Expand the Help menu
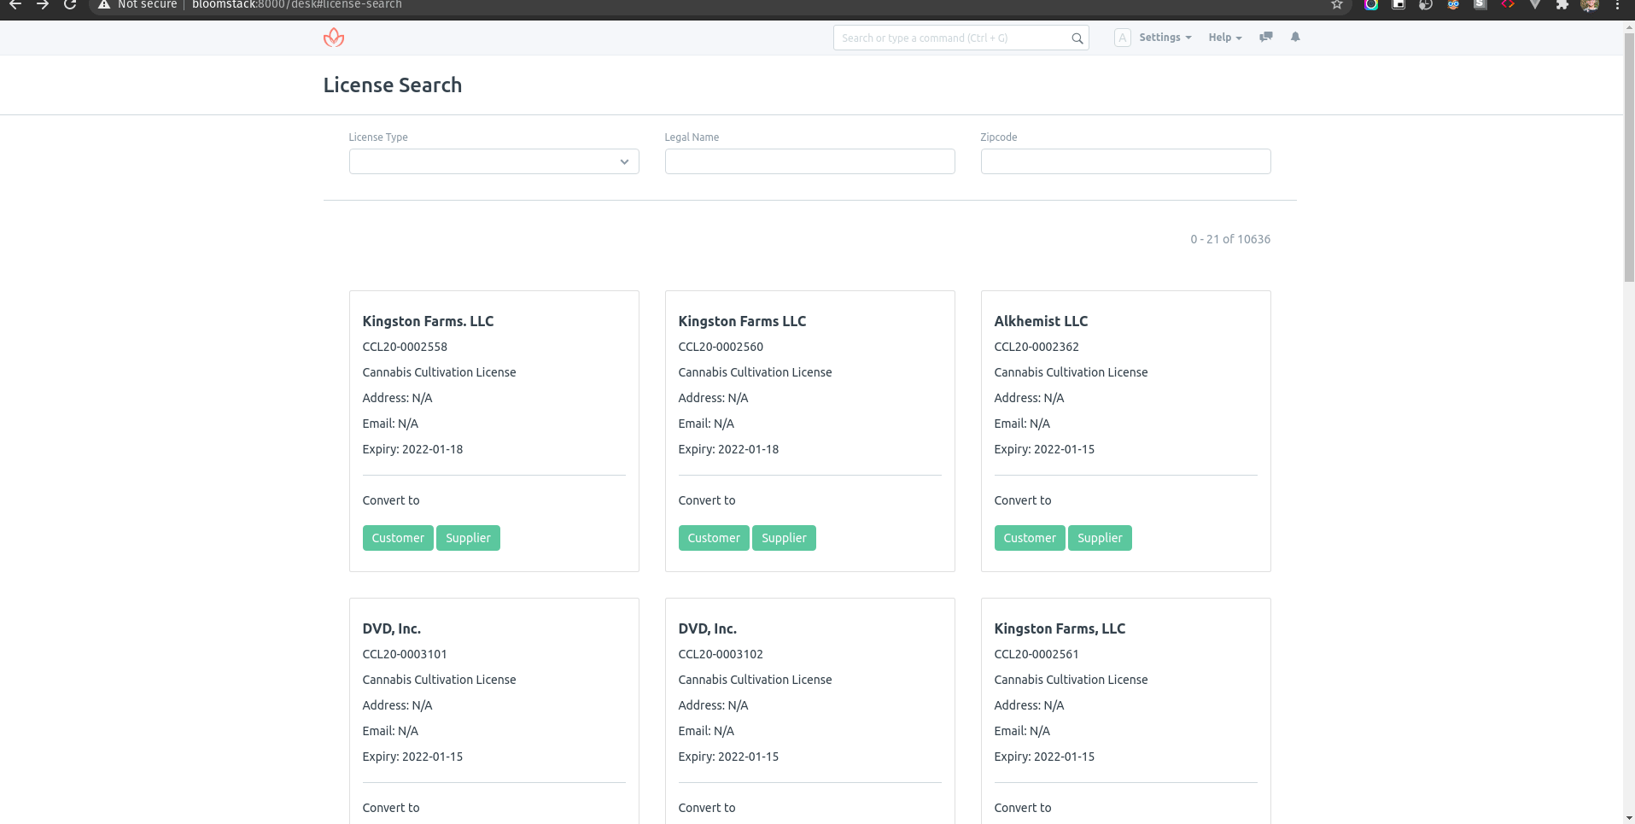 pyautogui.click(x=1225, y=38)
